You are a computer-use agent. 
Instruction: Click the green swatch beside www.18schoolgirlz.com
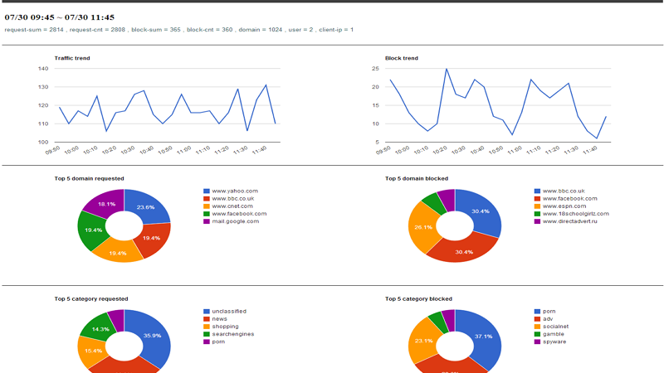coord(537,214)
